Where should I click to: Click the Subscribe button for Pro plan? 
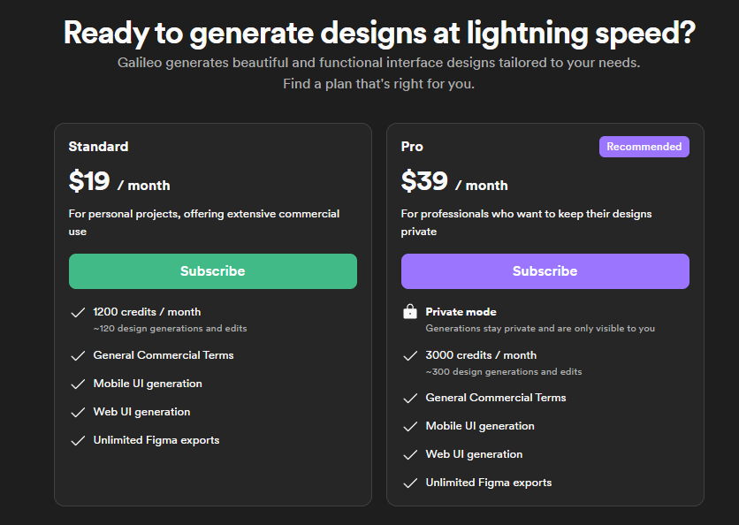click(545, 271)
